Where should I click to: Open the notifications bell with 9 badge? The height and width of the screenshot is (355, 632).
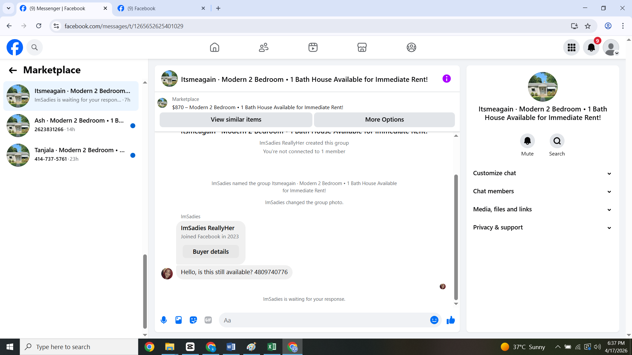pos(591,47)
